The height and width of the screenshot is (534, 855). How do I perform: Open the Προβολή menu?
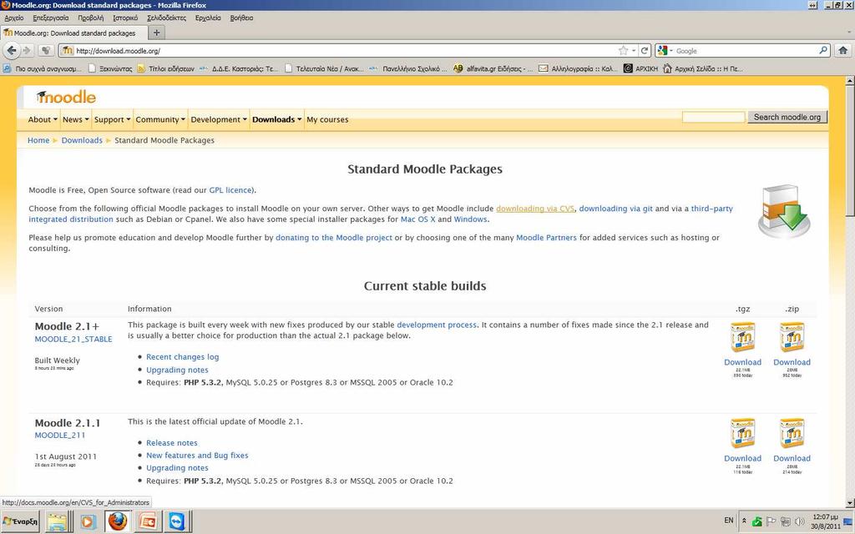(90, 18)
